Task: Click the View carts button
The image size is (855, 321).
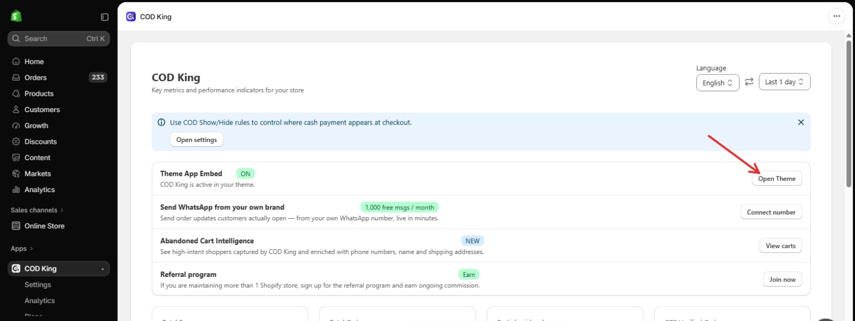Action: (780, 246)
